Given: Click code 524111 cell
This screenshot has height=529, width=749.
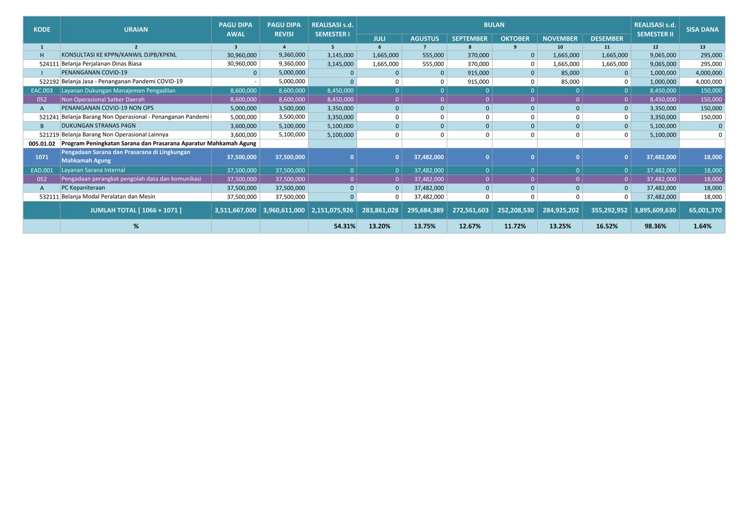Looking at the screenshot, I should pos(42,64).
